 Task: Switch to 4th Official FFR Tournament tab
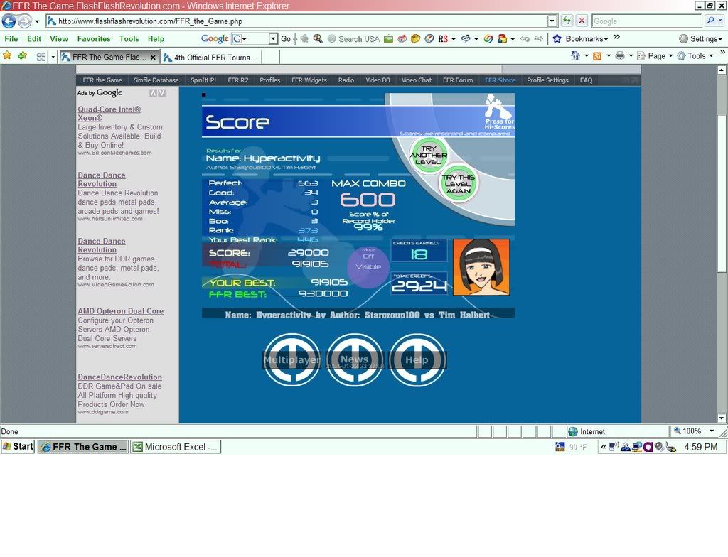210,57
